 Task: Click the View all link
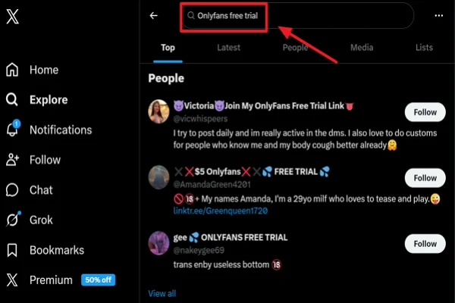162,293
